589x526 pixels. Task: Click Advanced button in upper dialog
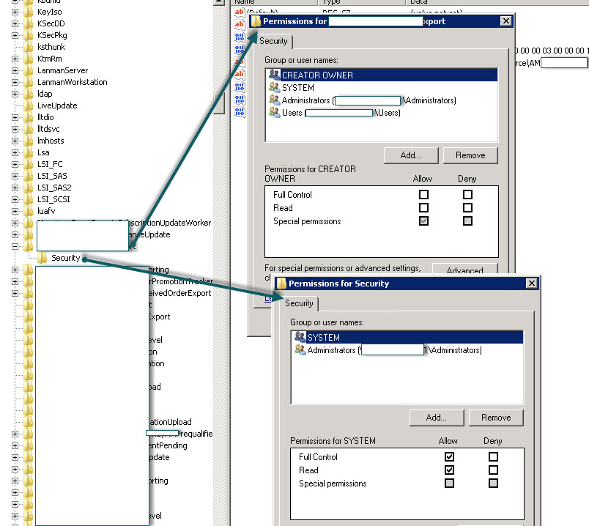pos(465,269)
